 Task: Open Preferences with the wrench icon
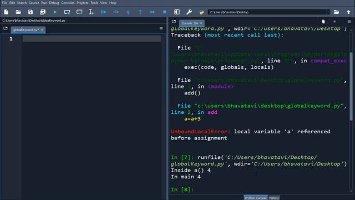pyautogui.click(x=189, y=12)
